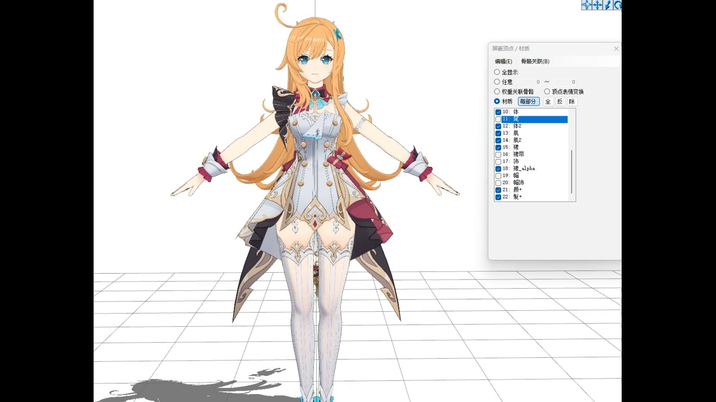The width and height of the screenshot is (716, 402).
Task: Select the 任意 radio option
Action: coord(497,82)
